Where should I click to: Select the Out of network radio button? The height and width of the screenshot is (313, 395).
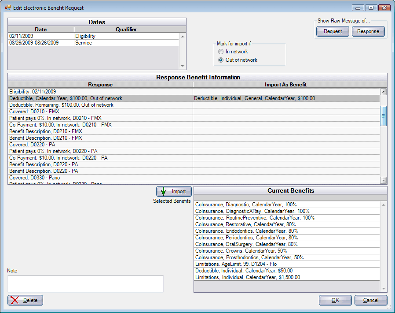[220, 60]
